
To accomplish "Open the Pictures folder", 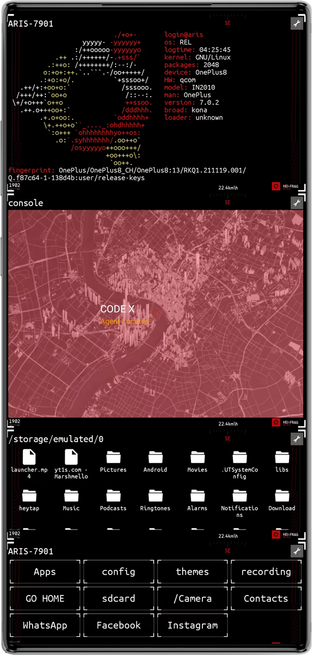I will (x=113, y=461).
